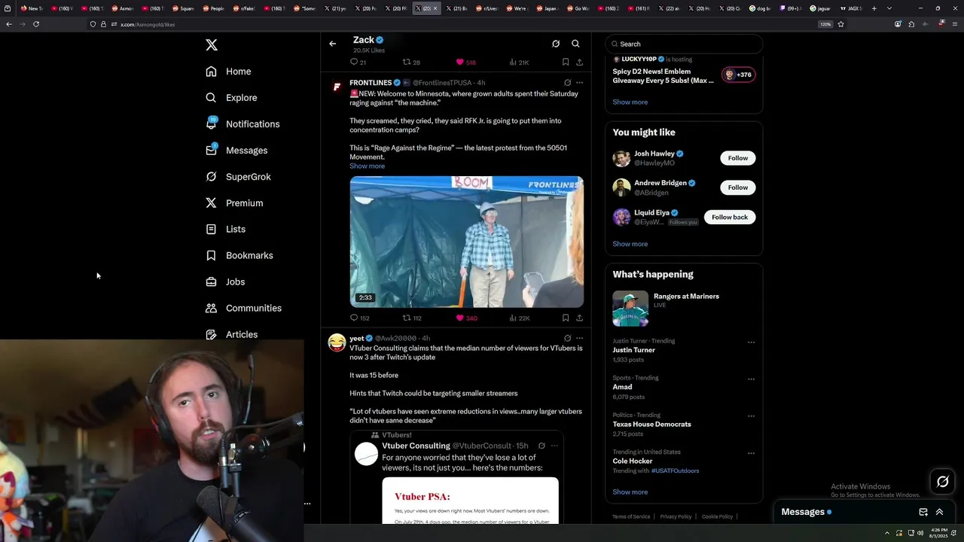Show more of the FRONTLINES post text

click(x=367, y=166)
